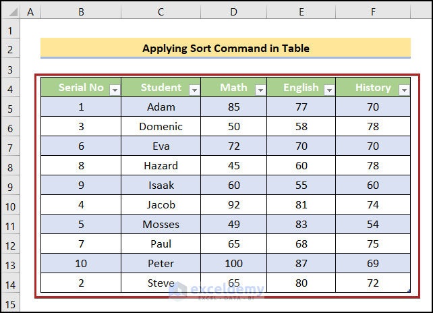
Task: Select Mosses' English score 83
Action: 301,225
